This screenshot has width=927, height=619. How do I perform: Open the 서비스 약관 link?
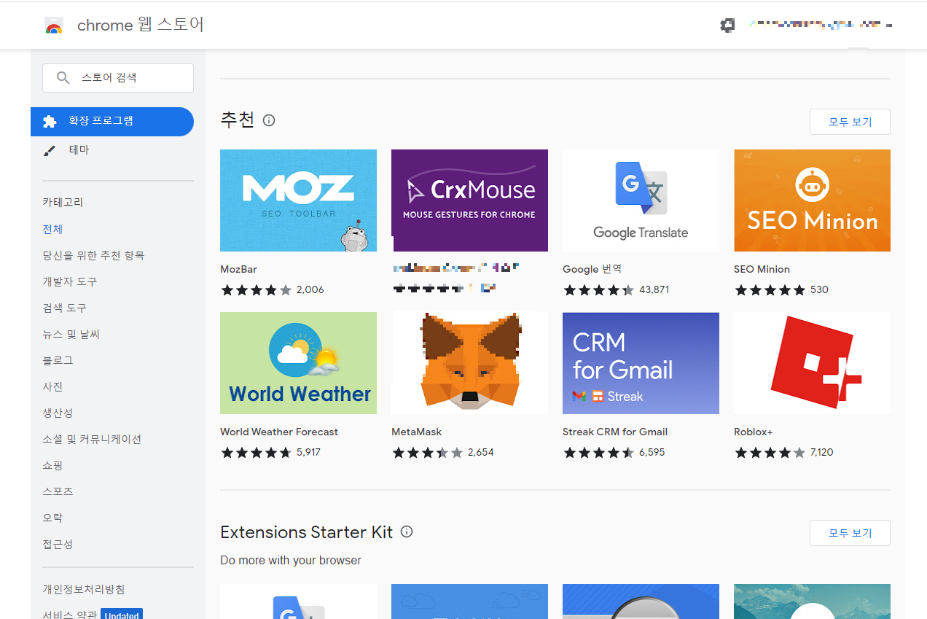click(x=69, y=615)
